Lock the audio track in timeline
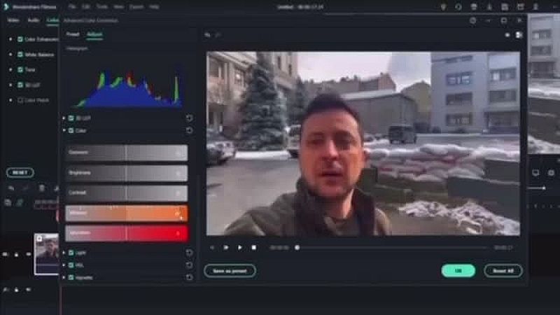The image size is (560, 315). (16, 290)
